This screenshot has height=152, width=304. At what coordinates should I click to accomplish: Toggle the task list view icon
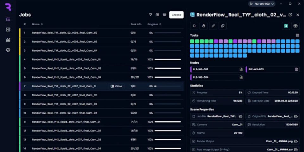(297, 35)
